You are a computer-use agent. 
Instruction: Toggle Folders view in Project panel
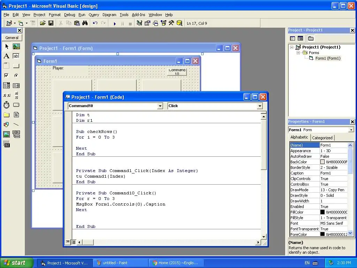click(311, 38)
